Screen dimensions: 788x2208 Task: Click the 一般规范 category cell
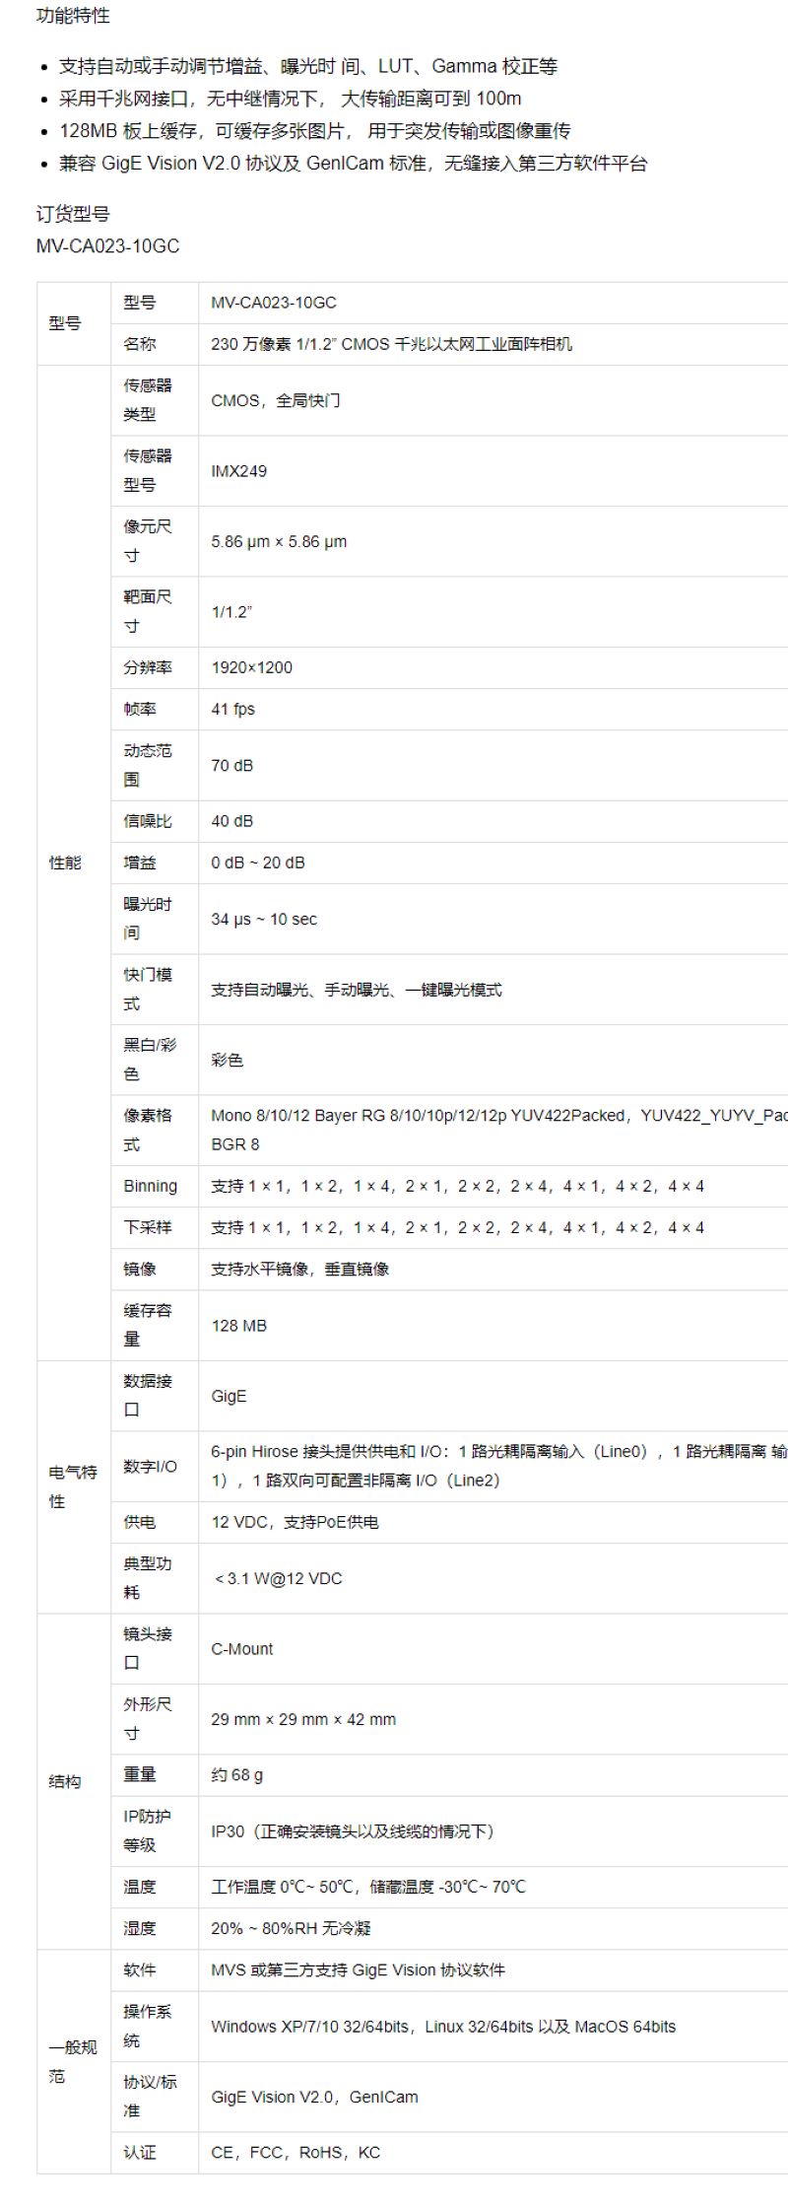coord(74,2061)
